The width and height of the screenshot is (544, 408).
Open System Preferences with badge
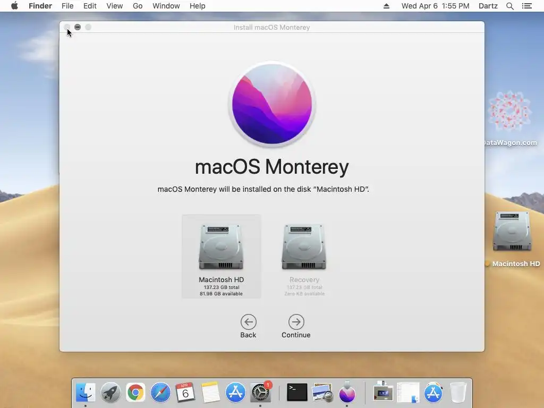(260, 393)
